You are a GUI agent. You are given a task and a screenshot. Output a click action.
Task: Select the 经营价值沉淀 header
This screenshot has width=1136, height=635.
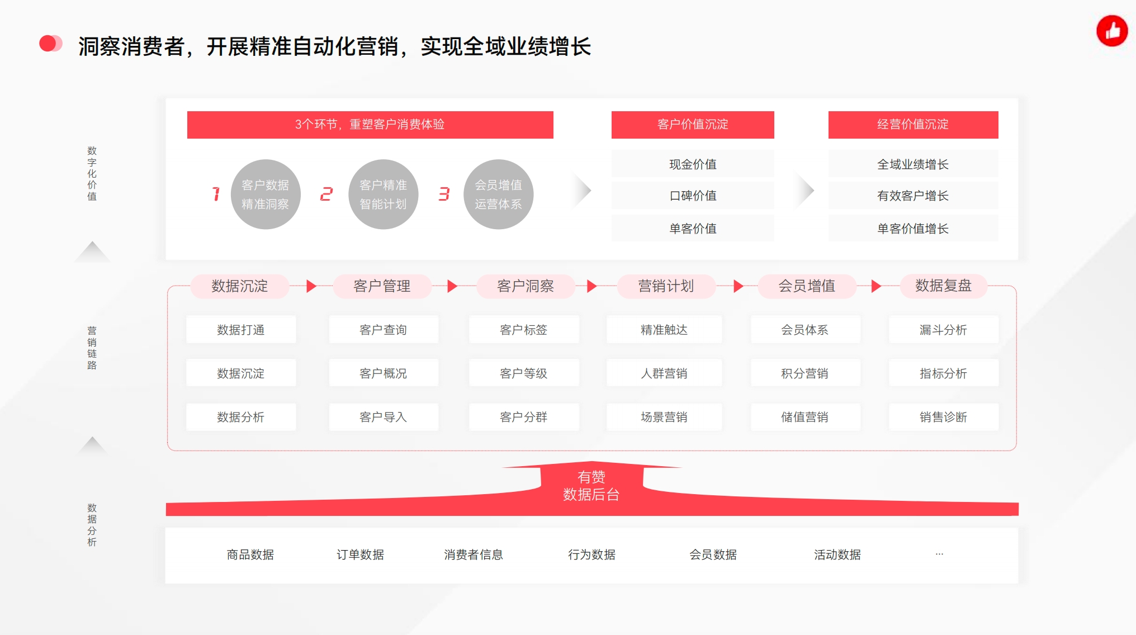pos(913,125)
